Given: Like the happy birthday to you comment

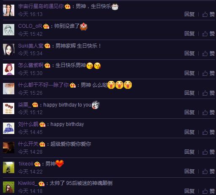Looking at the screenshot, I should (208, 112).
